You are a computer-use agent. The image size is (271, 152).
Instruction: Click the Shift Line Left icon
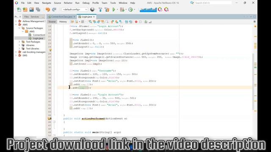click(x=127, y=22)
